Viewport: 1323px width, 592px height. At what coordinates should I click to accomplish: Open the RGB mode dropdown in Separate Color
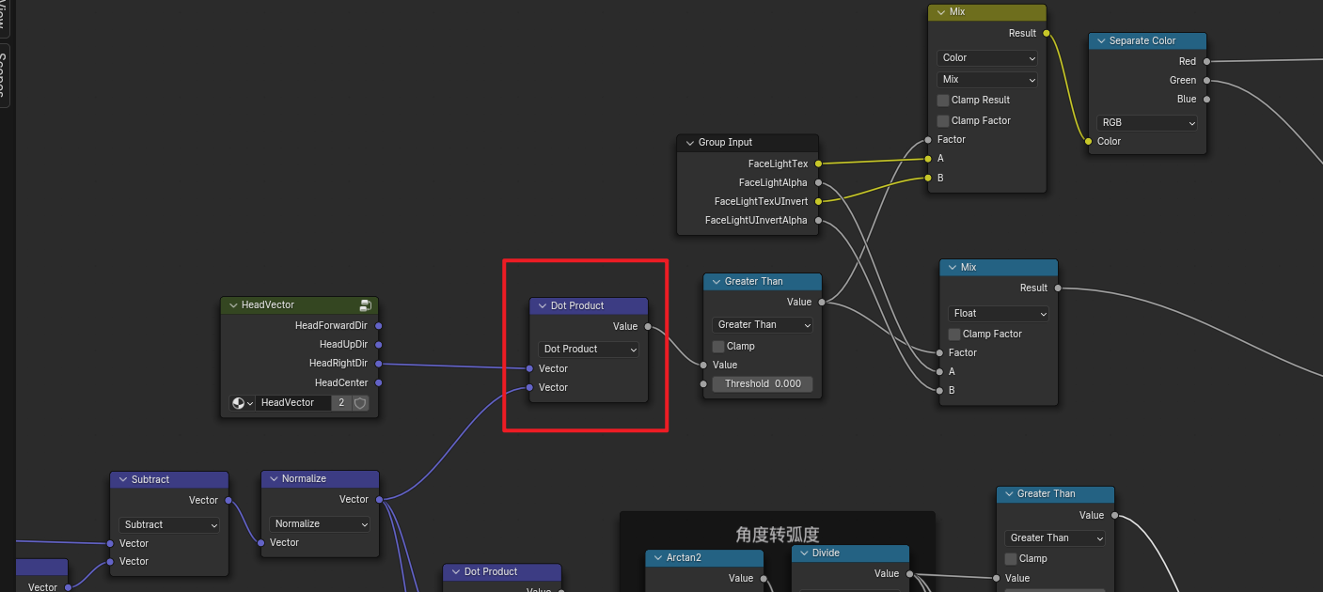click(1147, 123)
